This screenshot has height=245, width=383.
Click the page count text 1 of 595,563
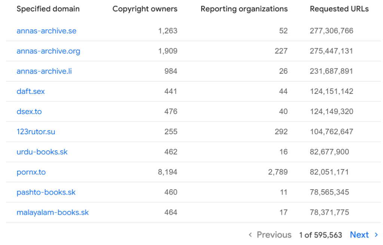[320, 235]
